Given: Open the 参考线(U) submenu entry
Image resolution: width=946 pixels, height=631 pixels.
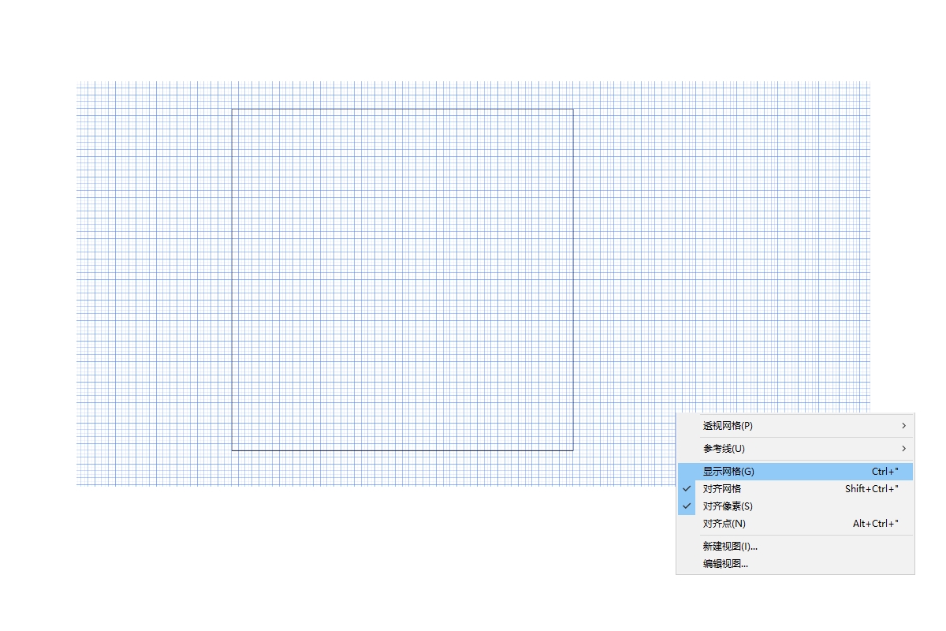Looking at the screenshot, I should [724, 449].
